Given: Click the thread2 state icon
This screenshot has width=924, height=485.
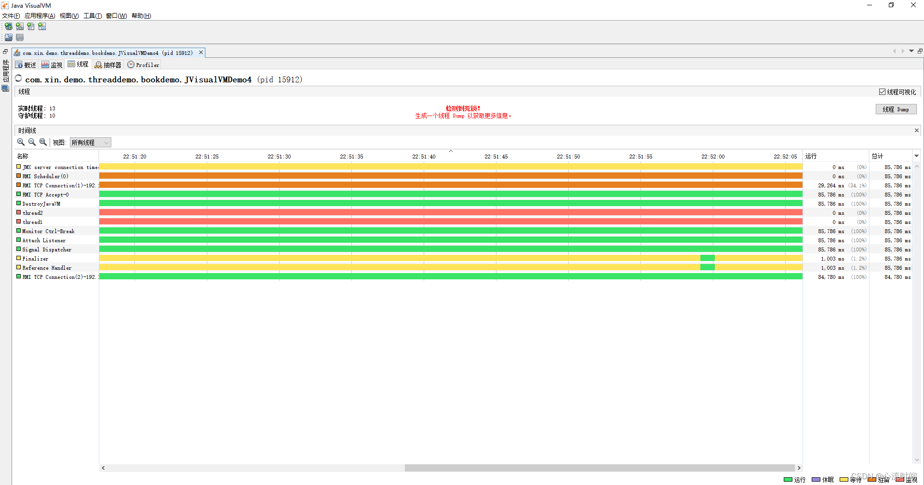Looking at the screenshot, I should pos(19,212).
